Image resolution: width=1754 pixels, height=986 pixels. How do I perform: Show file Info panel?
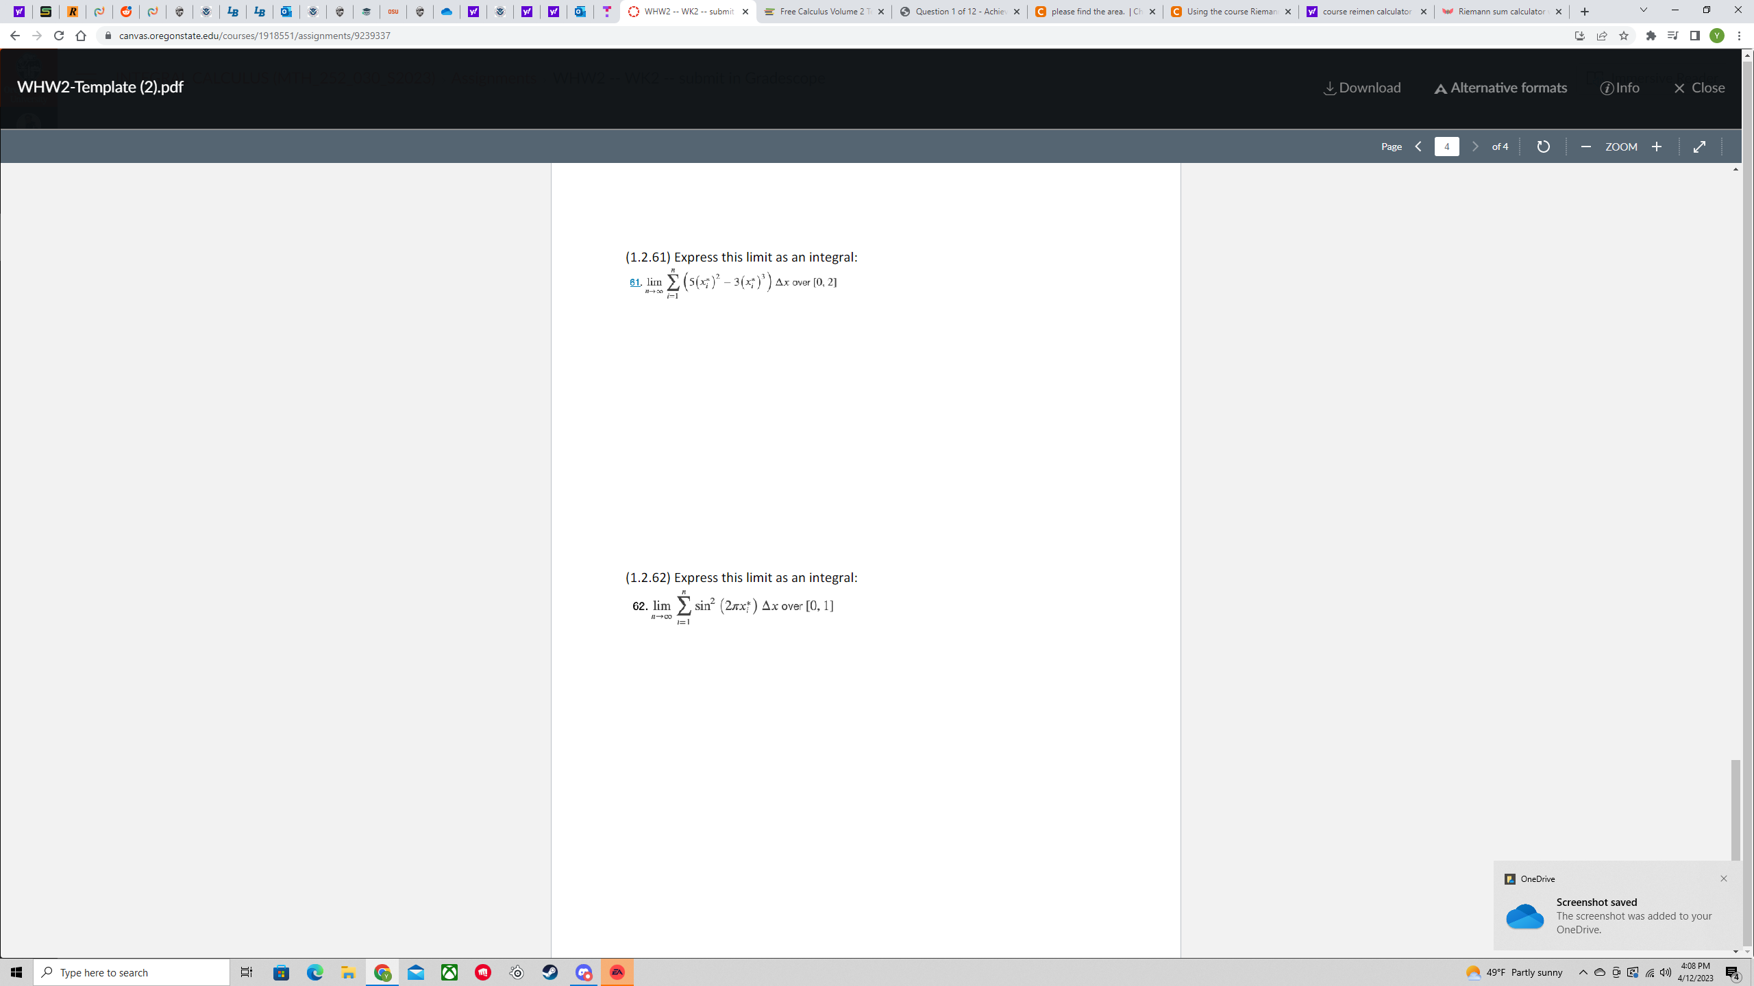tap(1620, 88)
